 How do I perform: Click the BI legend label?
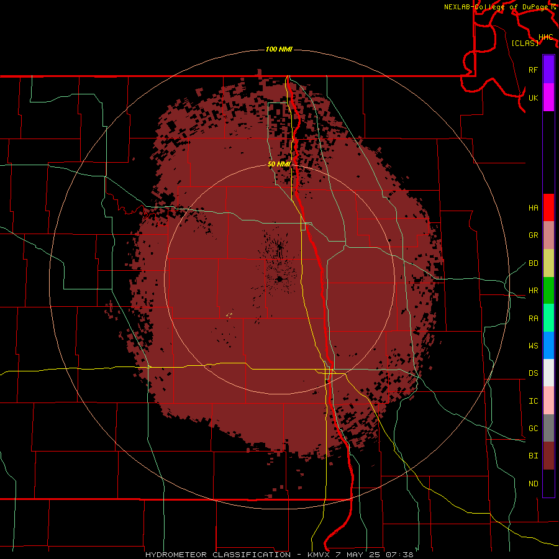(x=533, y=456)
